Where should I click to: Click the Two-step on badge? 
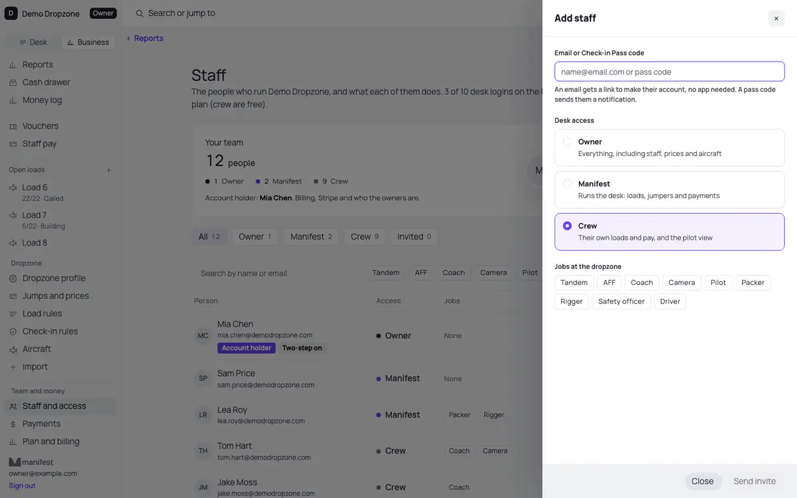302,348
